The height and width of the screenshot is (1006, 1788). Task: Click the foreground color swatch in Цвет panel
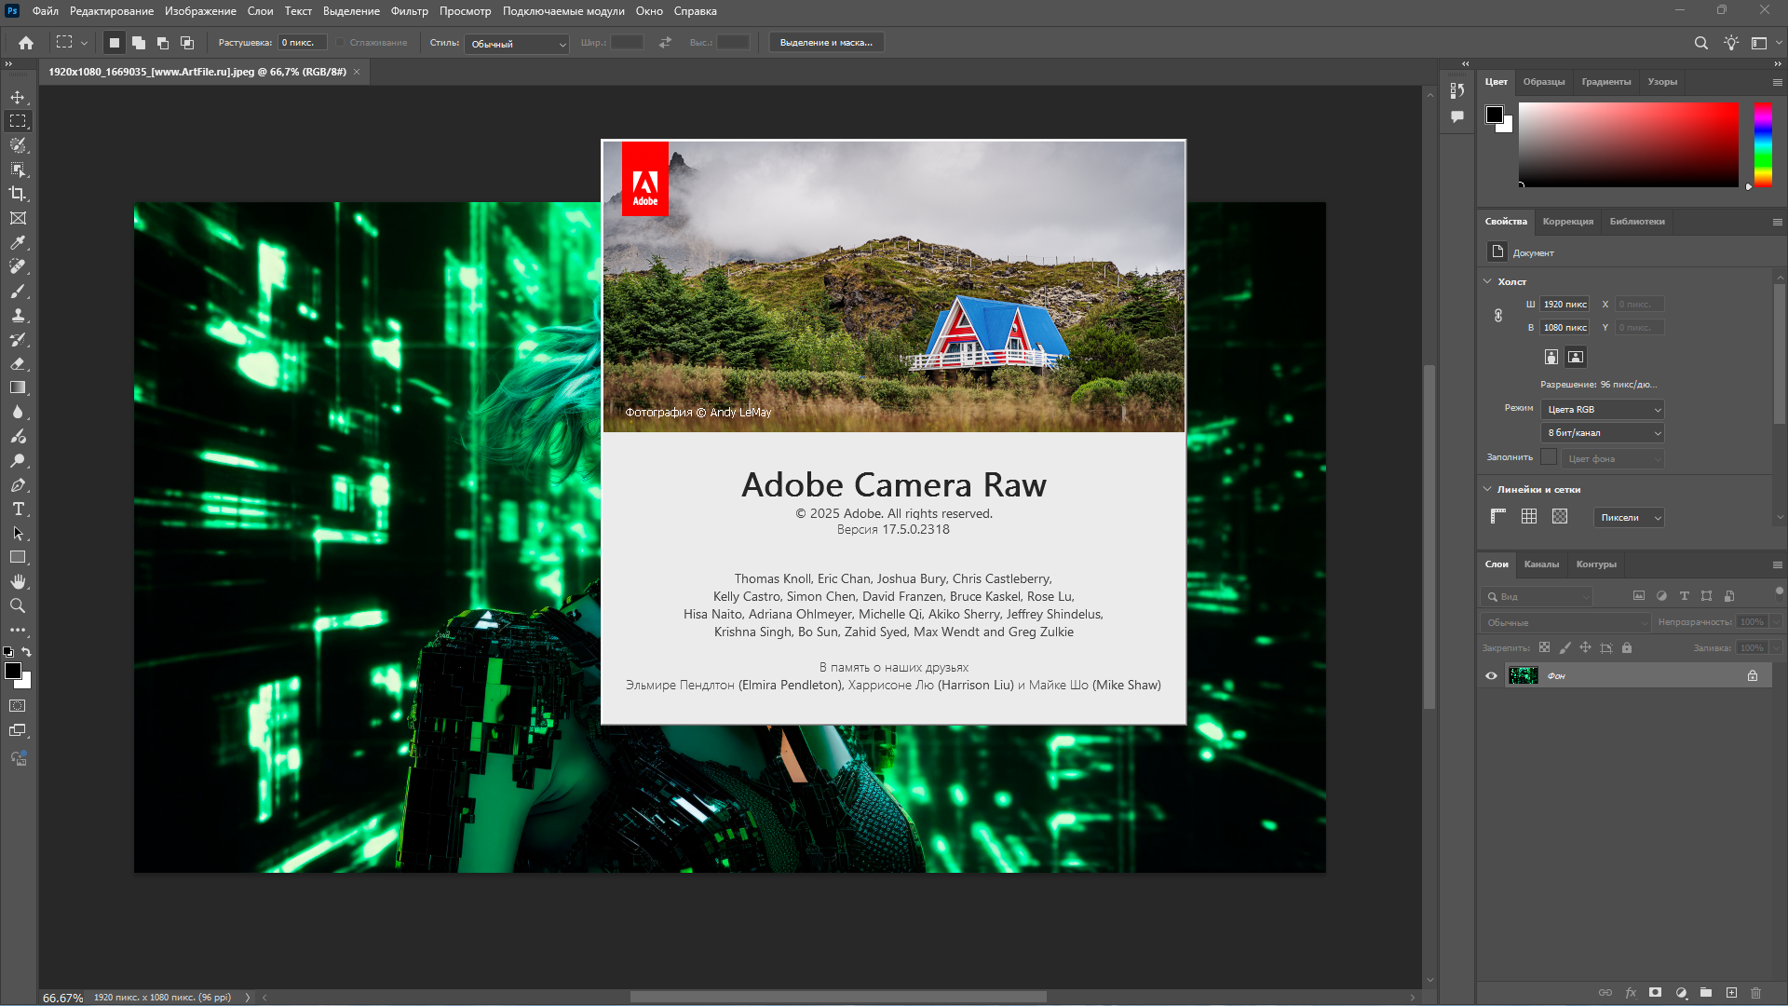(x=1494, y=115)
